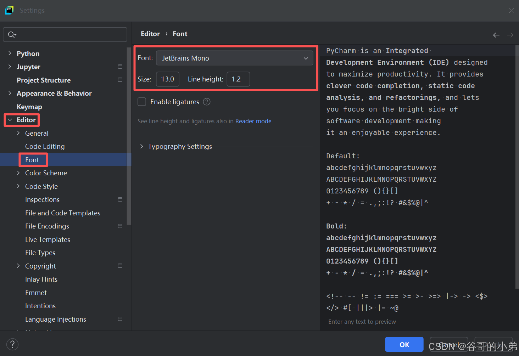Click the Cancel button

pos(449,344)
